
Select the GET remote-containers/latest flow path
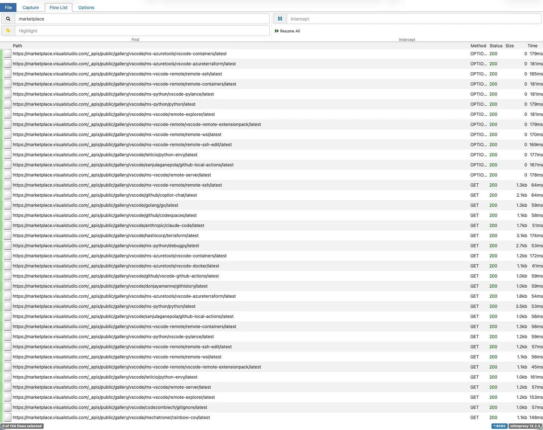click(x=125, y=326)
